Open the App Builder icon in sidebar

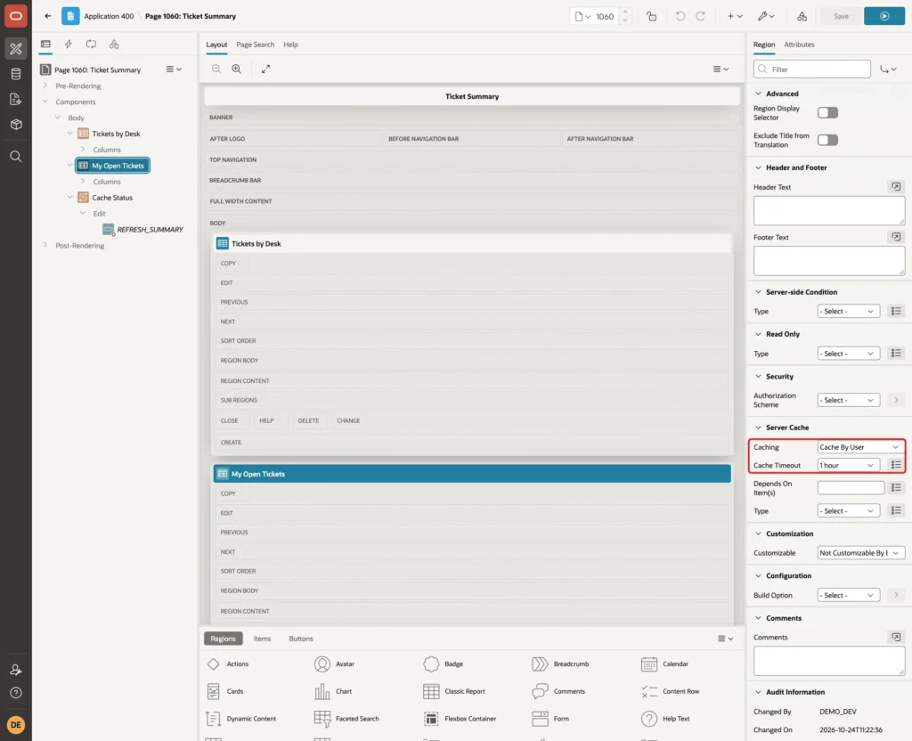point(16,49)
